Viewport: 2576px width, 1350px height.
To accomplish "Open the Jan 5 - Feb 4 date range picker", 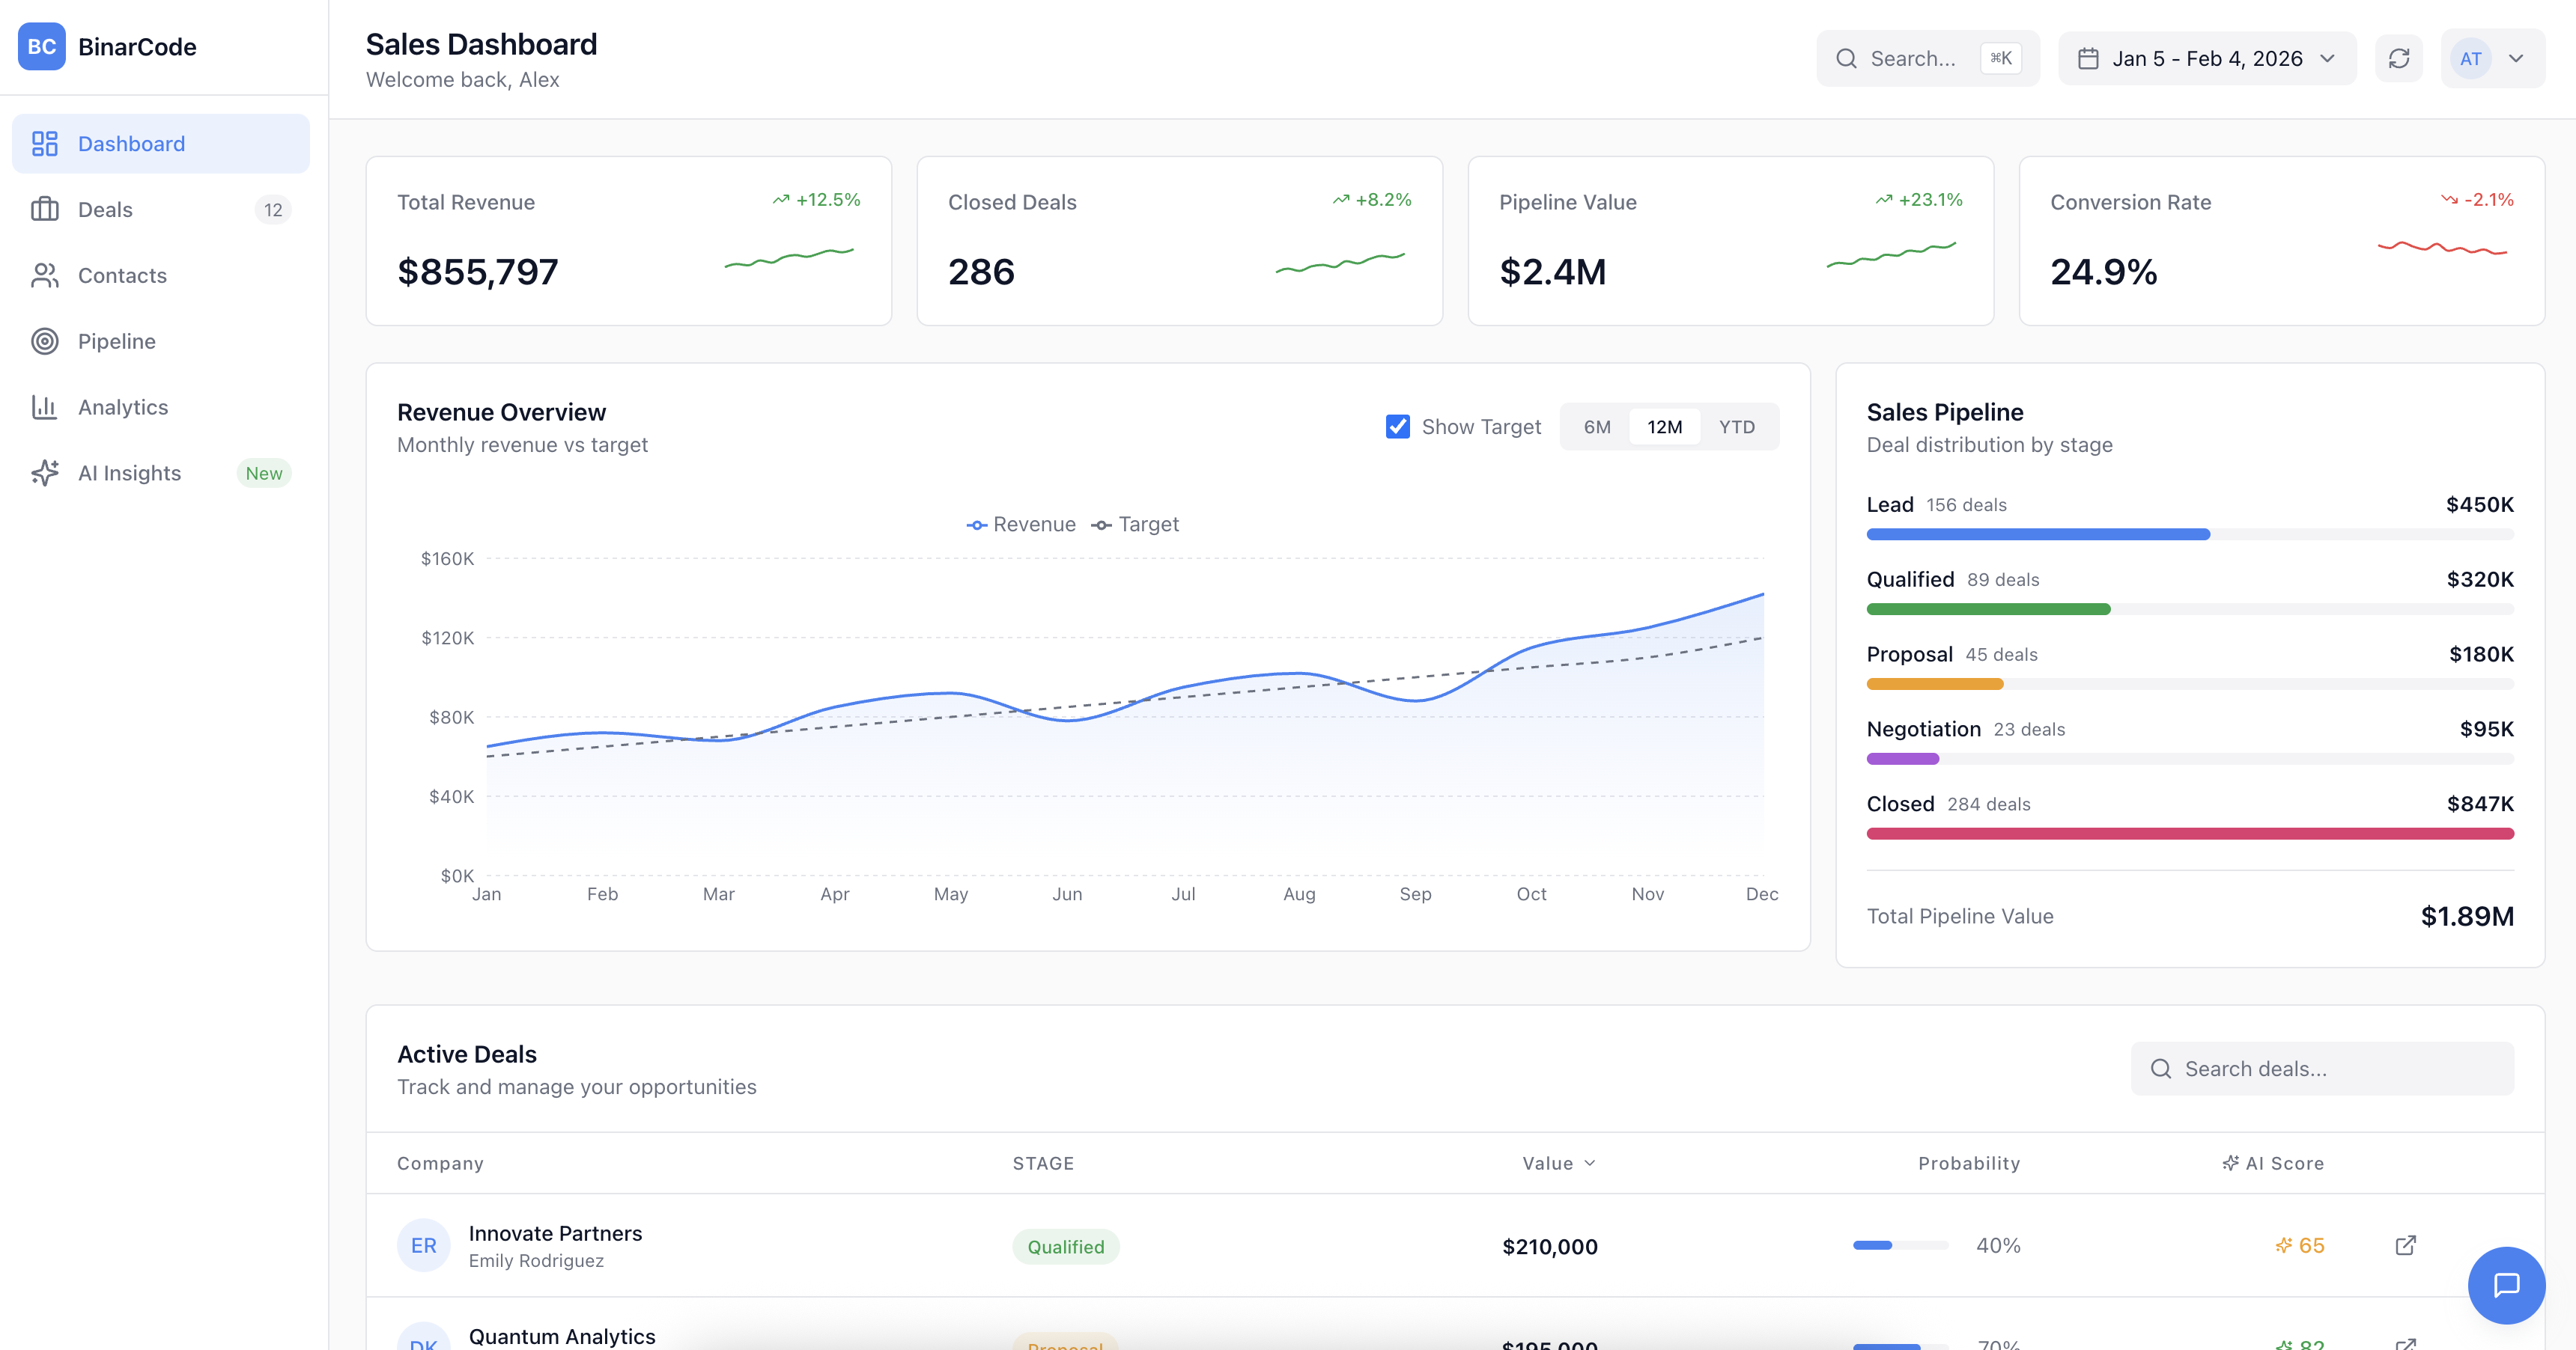I will tap(2206, 58).
